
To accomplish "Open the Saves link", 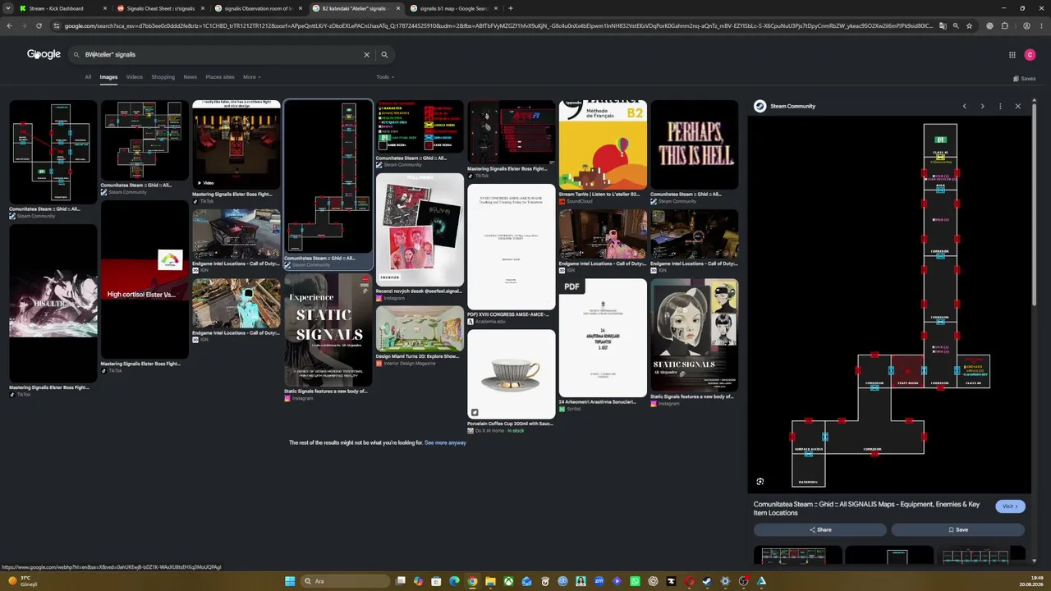I will click(x=1024, y=79).
